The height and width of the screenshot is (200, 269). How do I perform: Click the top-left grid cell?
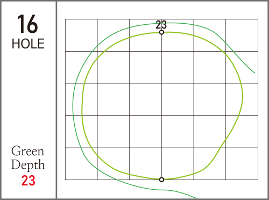click(81, 35)
